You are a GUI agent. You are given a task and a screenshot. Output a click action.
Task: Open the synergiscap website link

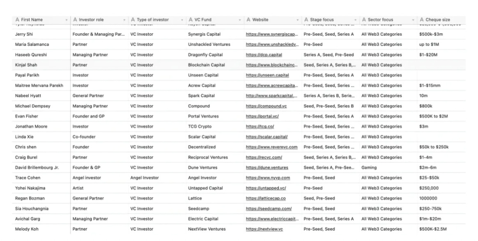(x=272, y=34)
